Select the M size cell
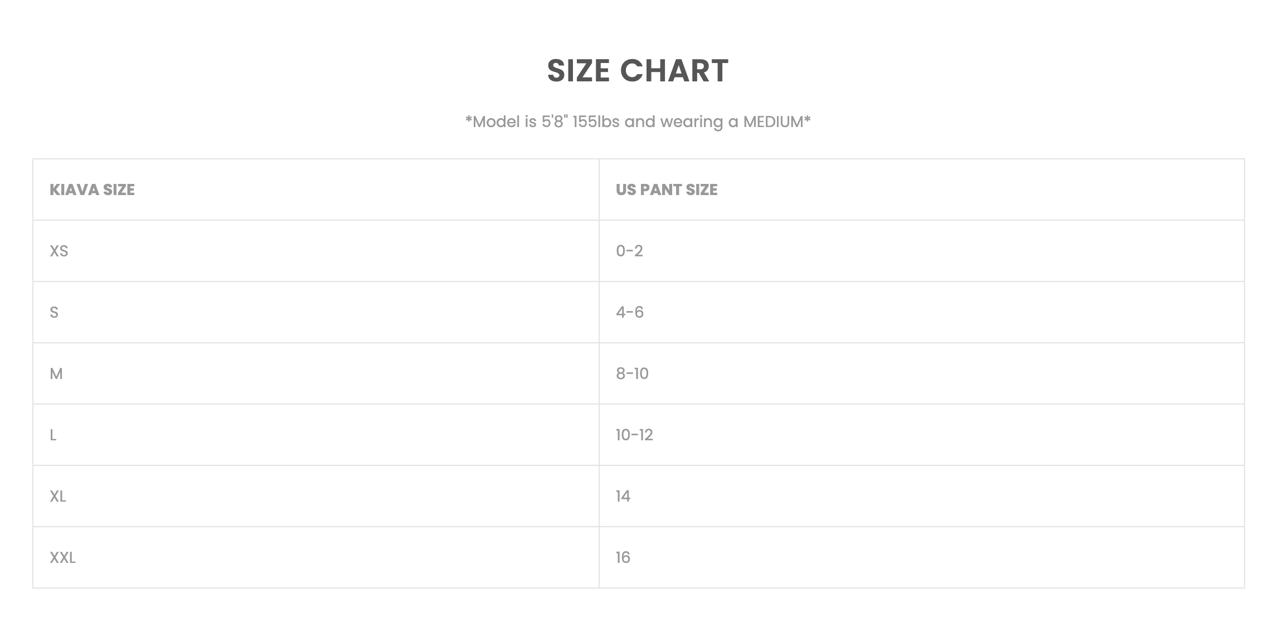Viewport: 1283px width, 622px height. point(56,373)
